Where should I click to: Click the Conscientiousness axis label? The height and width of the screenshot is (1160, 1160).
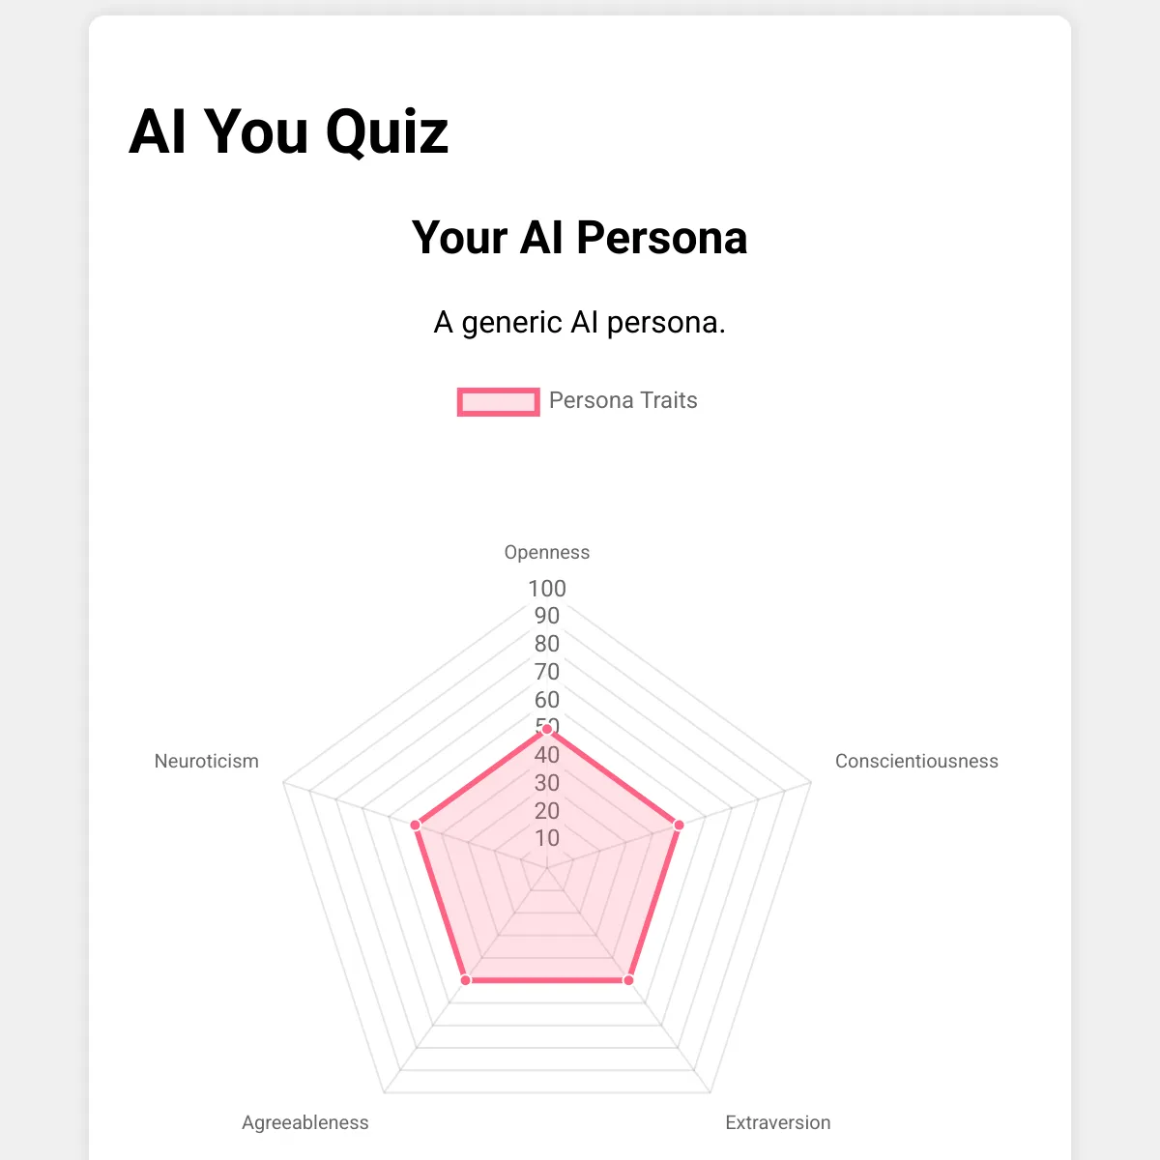point(916,761)
